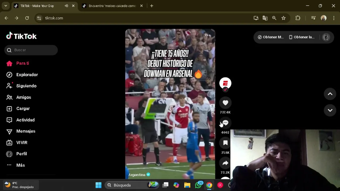Viewport: 340px width, 191px height.
Task: Open Chrome extensions puzzle icon
Action: point(298,18)
